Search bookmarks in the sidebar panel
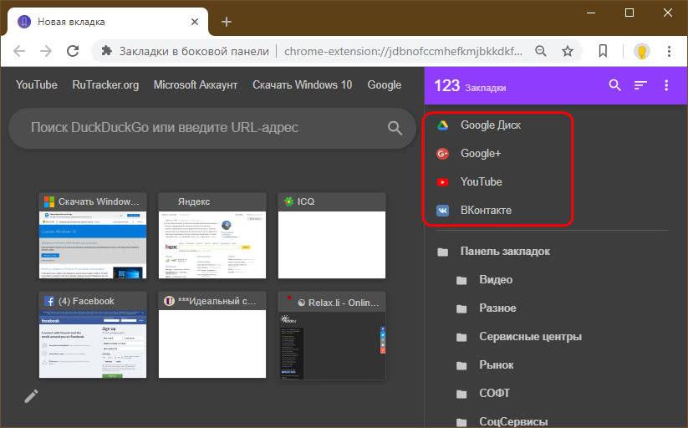The height and width of the screenshot is (428, 688). click(x=614, y=85)
